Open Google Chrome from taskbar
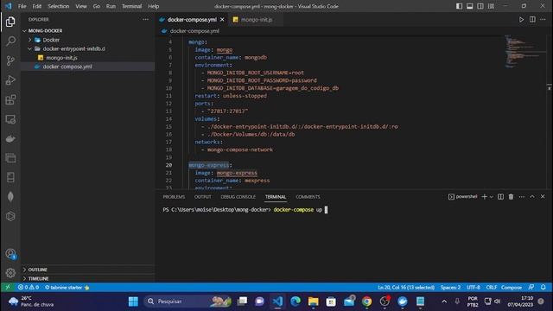 tap(366, 301)
